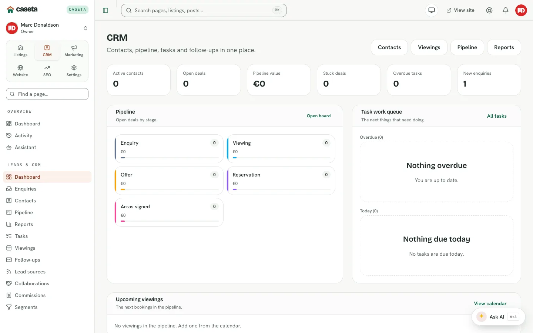Image resolution: width=533 pixels, height=333 pixels.
Task: Open the help lifebuoy icon
Action: (x=489, y=10)
